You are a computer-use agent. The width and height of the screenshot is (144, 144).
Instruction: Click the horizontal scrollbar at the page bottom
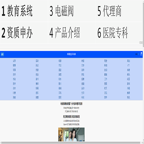[x=71, y=142]
